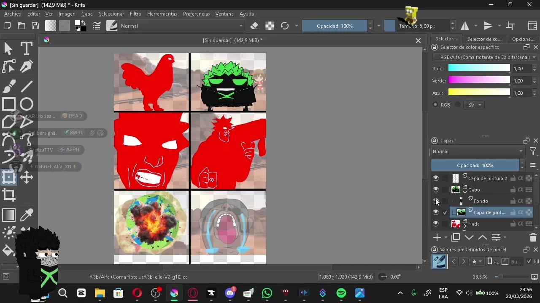
Task: Select the Move tool
Action: (26, 177)
